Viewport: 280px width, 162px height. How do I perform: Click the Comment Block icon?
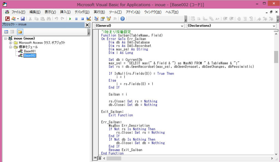coord(245,19)
